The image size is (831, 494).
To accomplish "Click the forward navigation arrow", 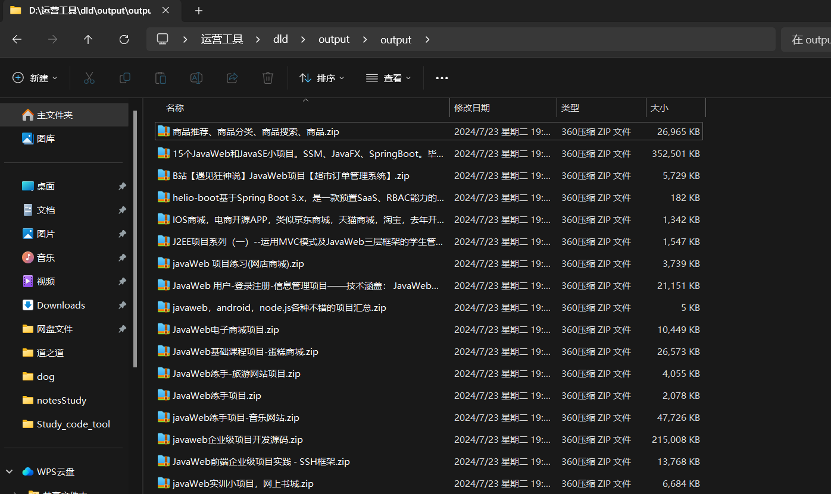I will (52, 39).
